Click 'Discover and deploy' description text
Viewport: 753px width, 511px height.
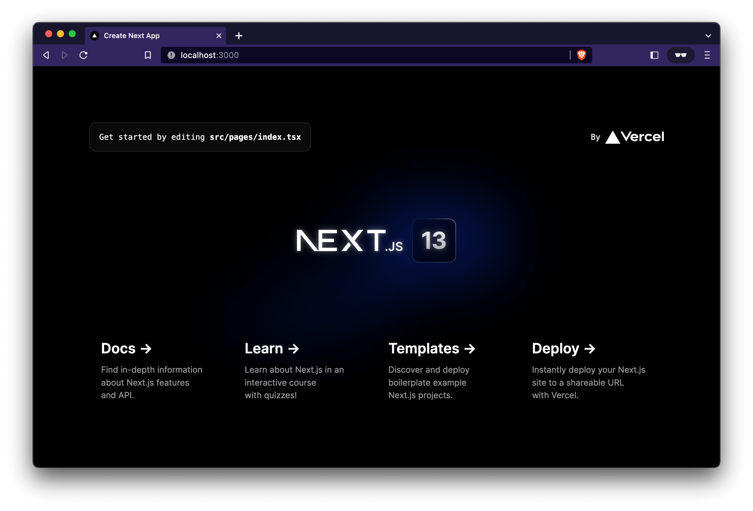(429, 370)
